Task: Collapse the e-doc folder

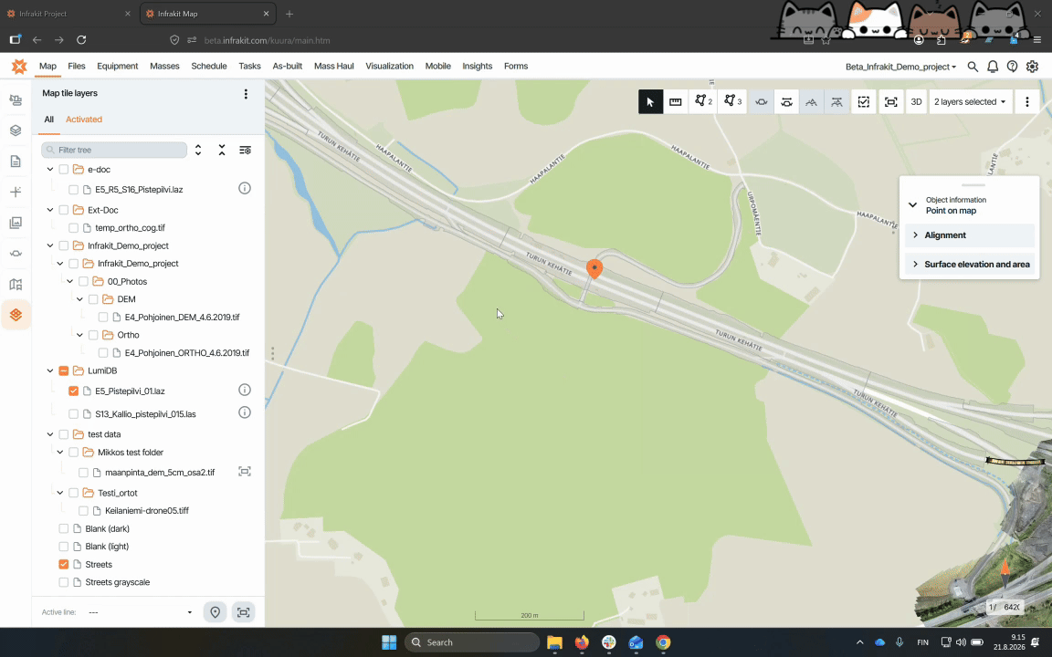Action: (x=50, y=170)
